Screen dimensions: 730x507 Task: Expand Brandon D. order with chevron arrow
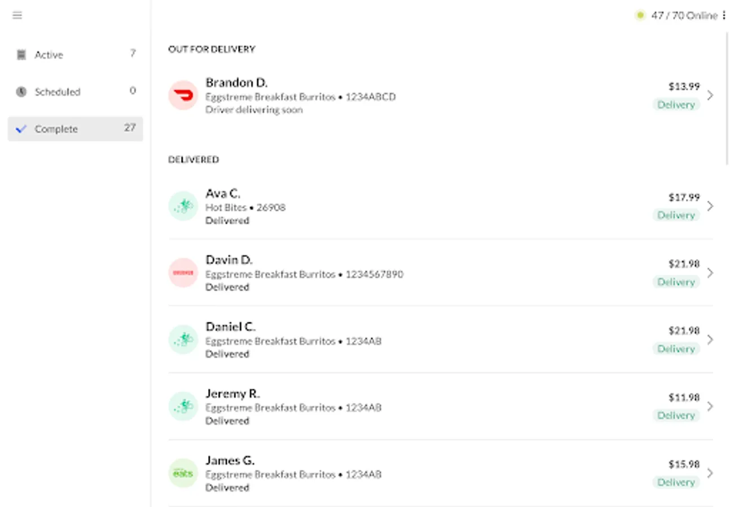710,95
